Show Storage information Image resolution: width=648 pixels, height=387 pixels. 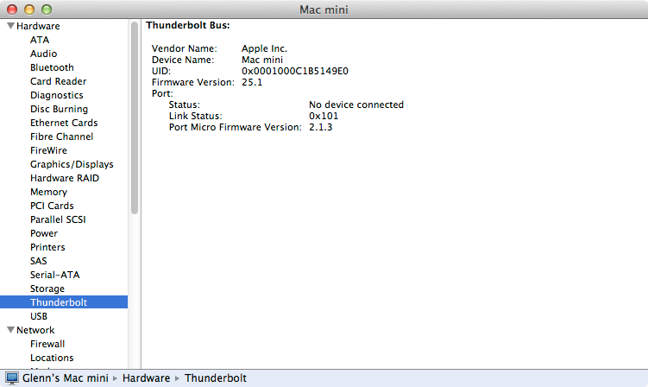coord(47,289)
